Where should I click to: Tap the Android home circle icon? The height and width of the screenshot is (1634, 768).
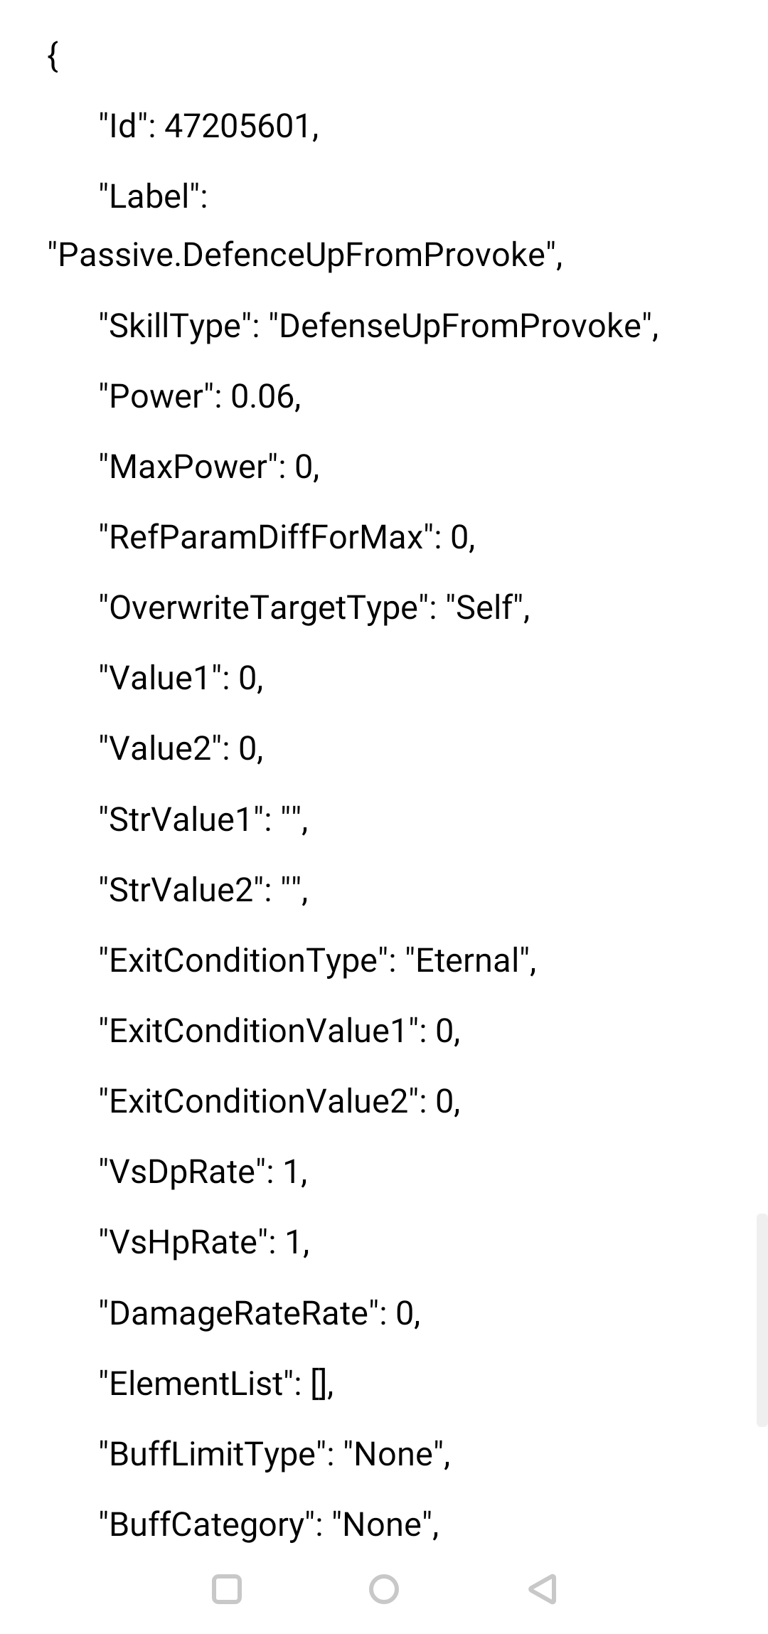click(384, 1588)
